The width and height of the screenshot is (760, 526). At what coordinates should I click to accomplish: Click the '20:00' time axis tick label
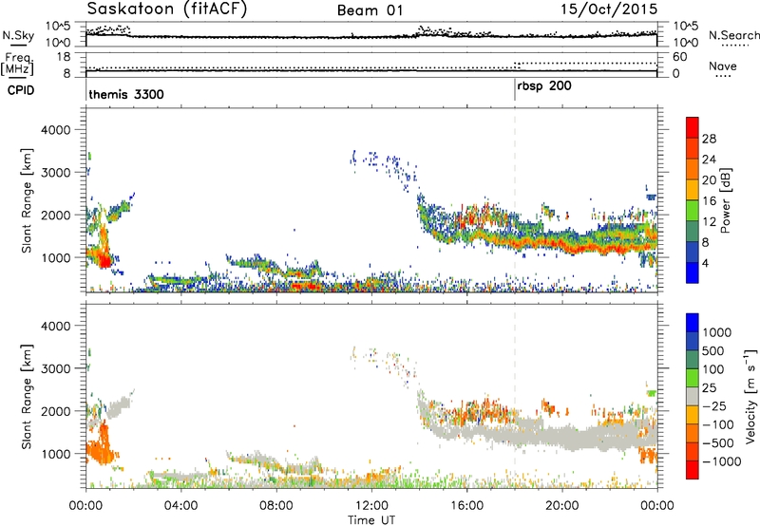tap(562, 506)
